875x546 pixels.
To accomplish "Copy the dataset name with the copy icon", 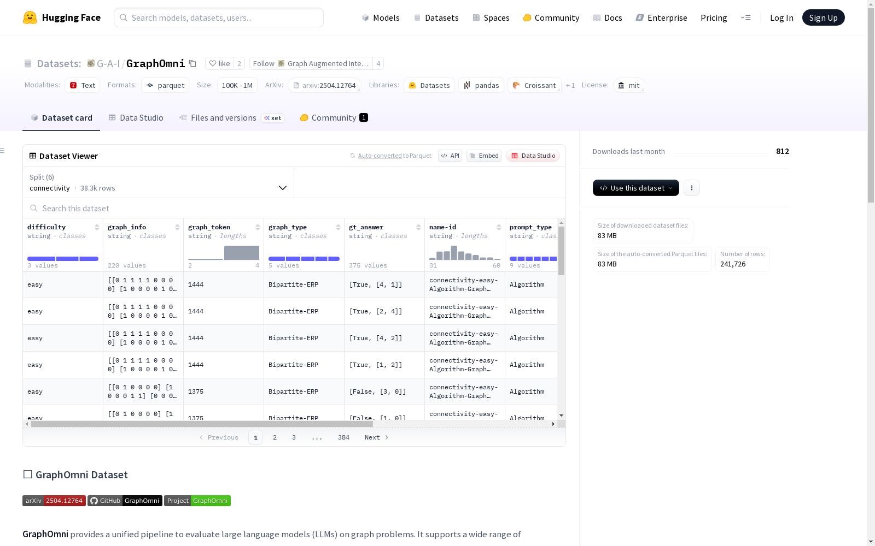I will [x=192, y=63].
